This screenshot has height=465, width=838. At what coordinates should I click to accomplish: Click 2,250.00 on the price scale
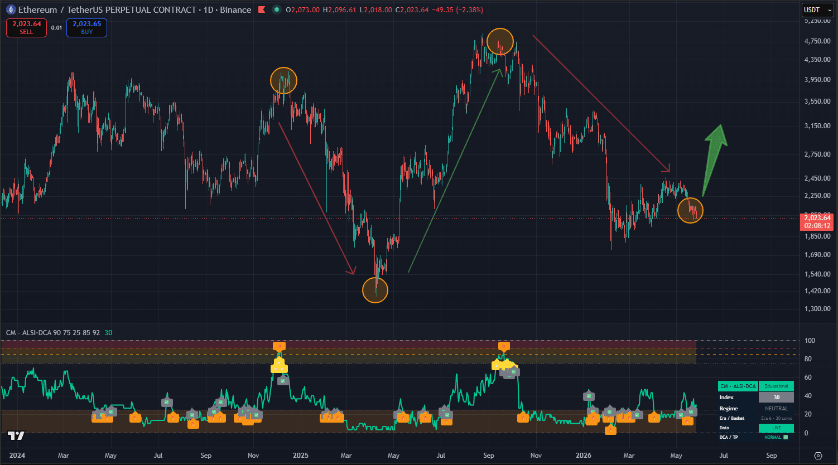coord(816,195)
